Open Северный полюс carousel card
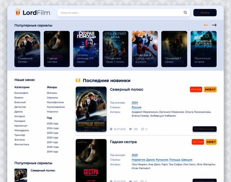This screenshot has height=182, width=231. [x=27, y=49]
